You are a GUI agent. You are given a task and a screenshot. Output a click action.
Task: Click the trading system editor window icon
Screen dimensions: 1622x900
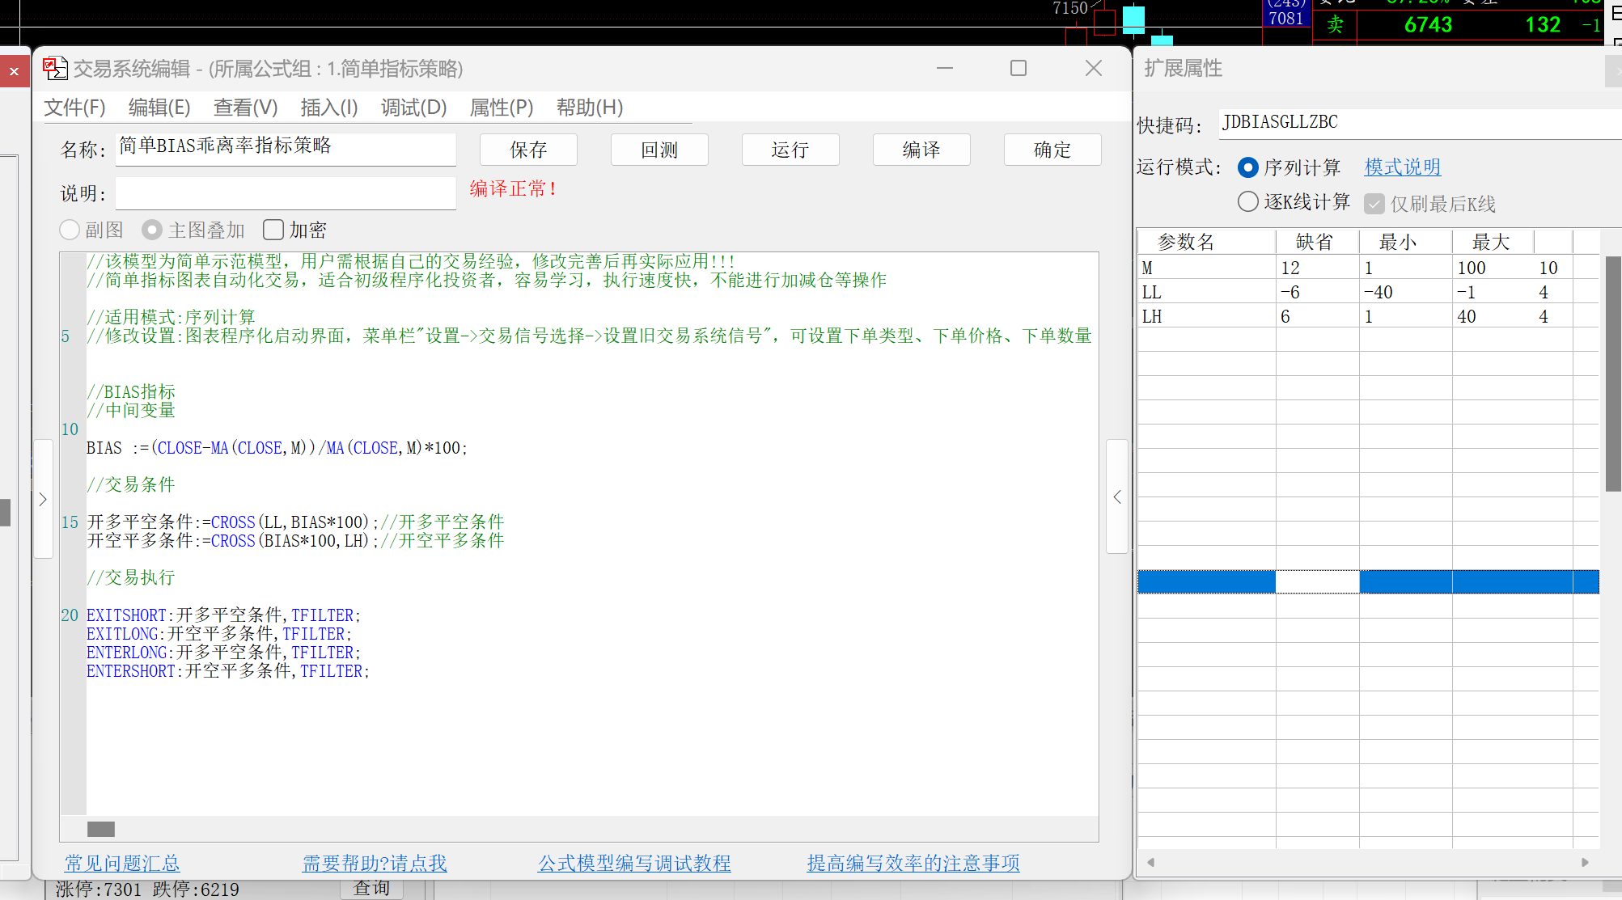coord(55,69)
